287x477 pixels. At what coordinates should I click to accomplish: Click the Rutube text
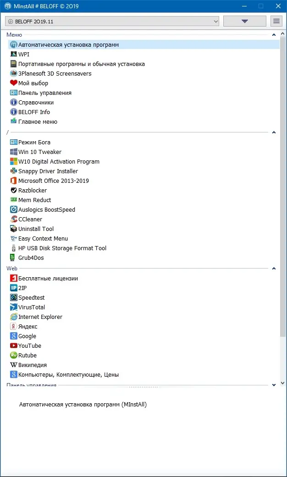click(28, 355)
